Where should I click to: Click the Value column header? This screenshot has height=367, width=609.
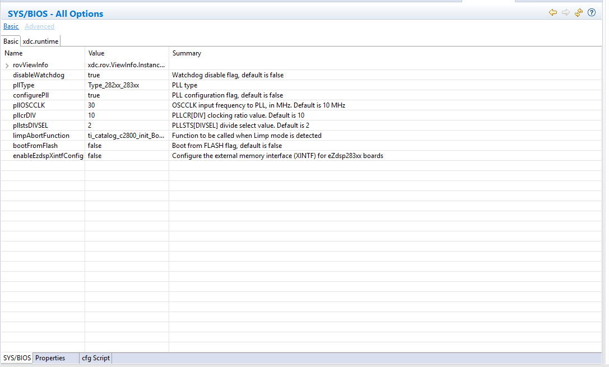pos(127,53)
